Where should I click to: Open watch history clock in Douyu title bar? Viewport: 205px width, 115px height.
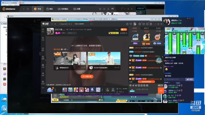[x=127, y=24]
